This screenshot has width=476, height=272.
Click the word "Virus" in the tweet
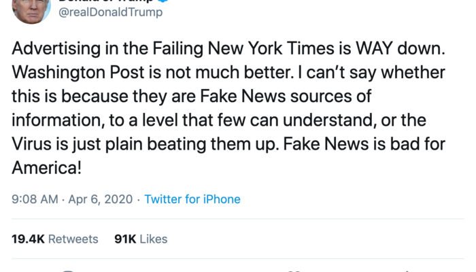31,141
